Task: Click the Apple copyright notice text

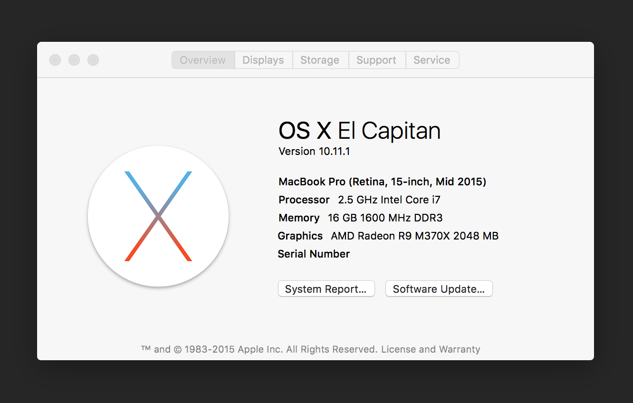Action: [259, 349]
